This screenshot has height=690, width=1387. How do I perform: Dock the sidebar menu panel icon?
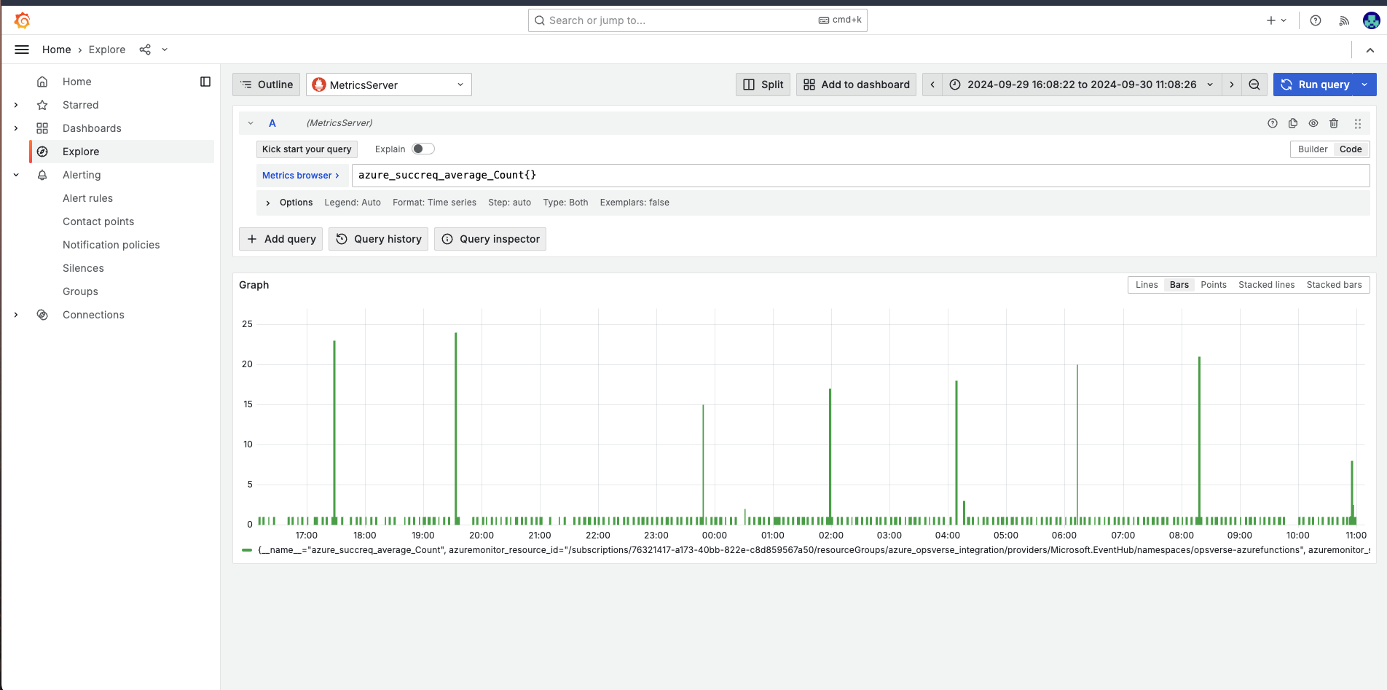[x=205, y=82]
